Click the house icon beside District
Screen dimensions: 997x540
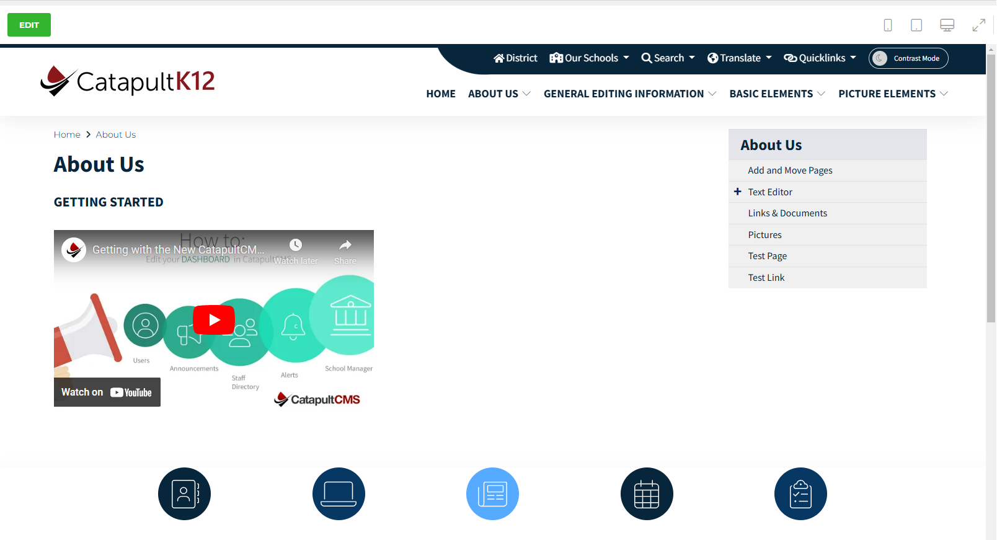tap(498, 58)
